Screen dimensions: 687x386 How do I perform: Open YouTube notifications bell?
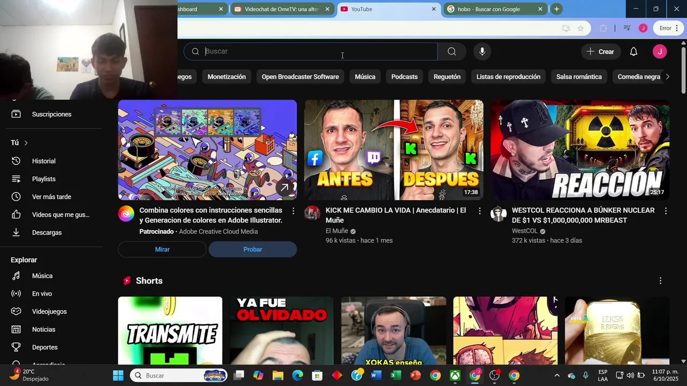pyautogui.click(x=633, y=51)
